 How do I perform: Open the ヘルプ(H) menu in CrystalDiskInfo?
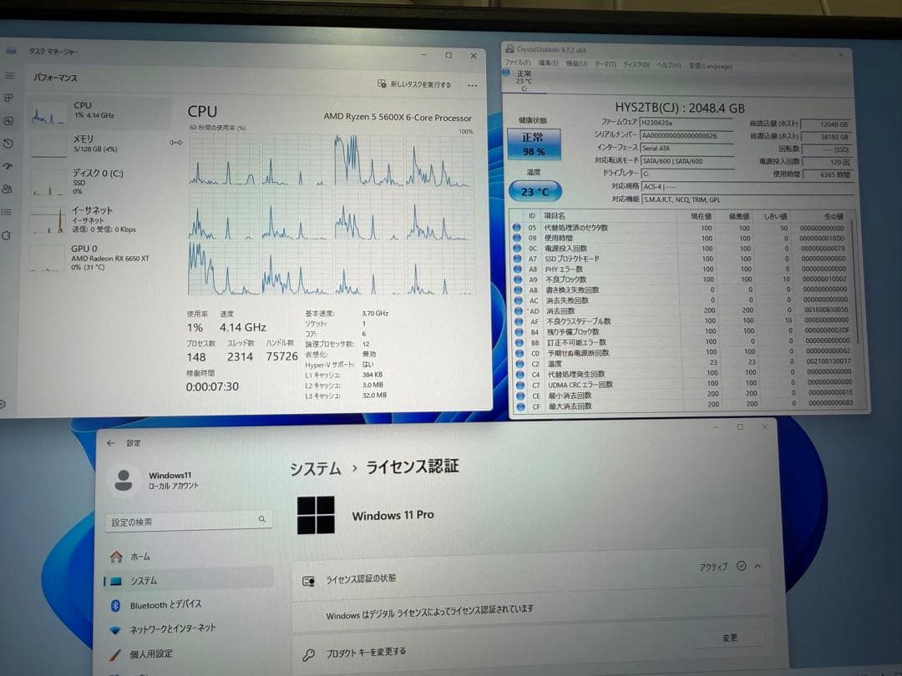668,65
